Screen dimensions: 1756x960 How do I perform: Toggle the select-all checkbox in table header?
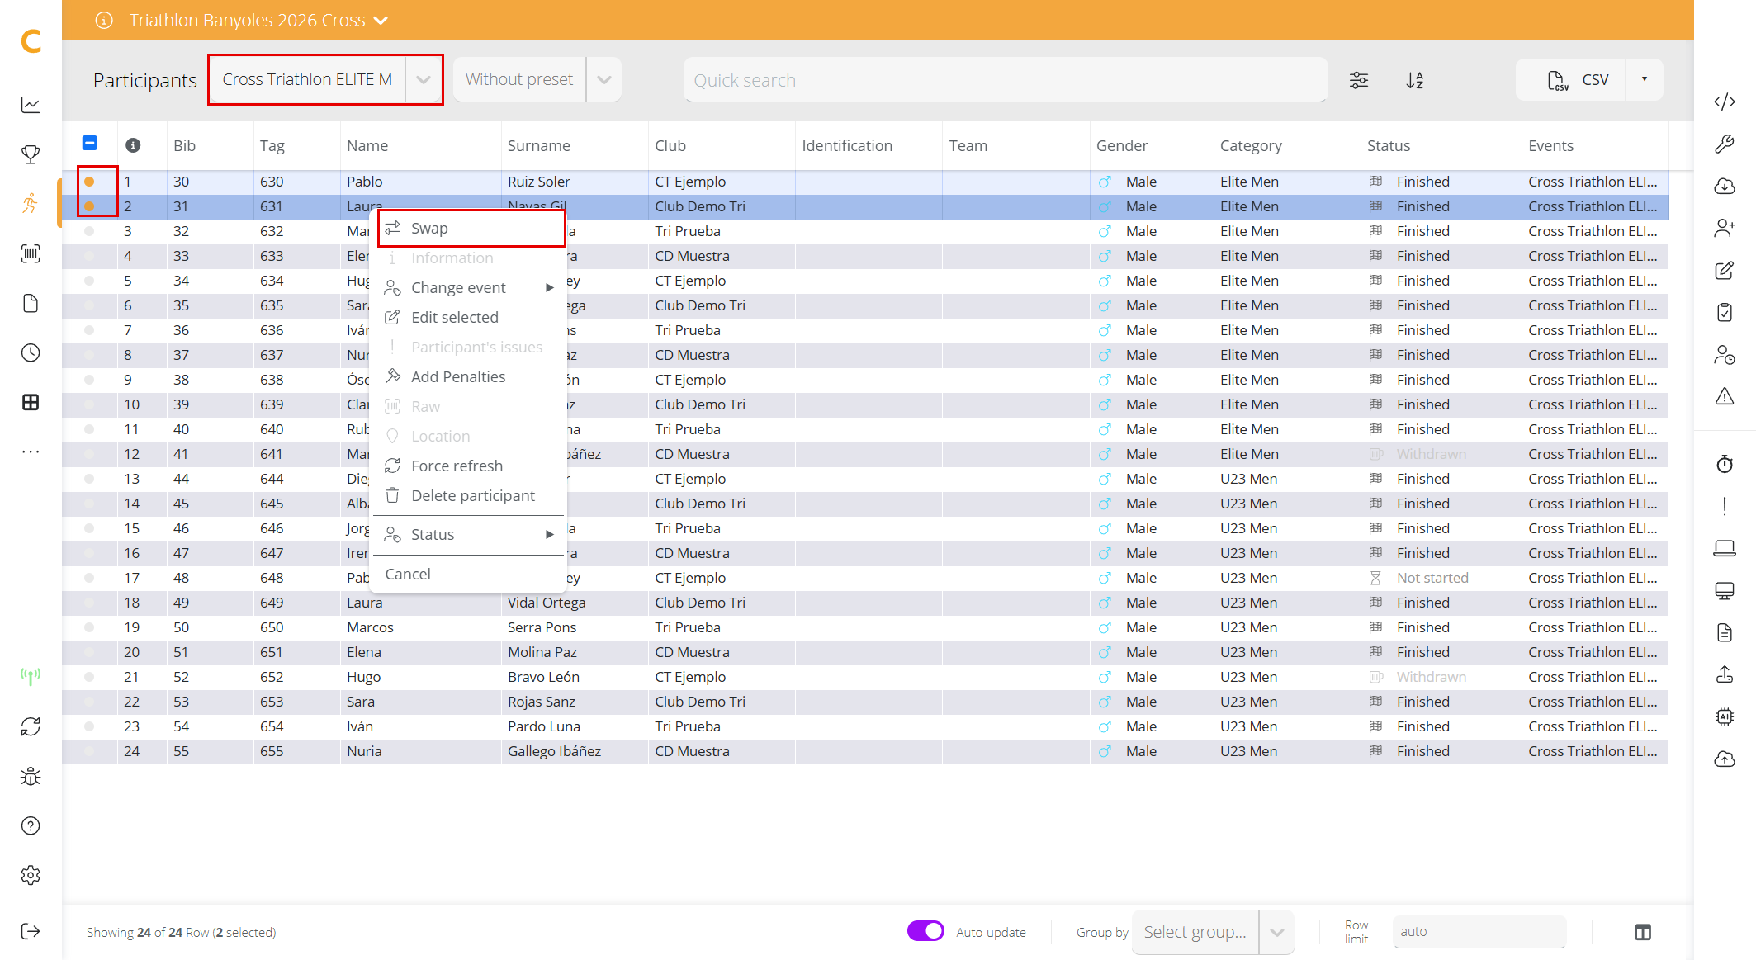coord(90,144)
